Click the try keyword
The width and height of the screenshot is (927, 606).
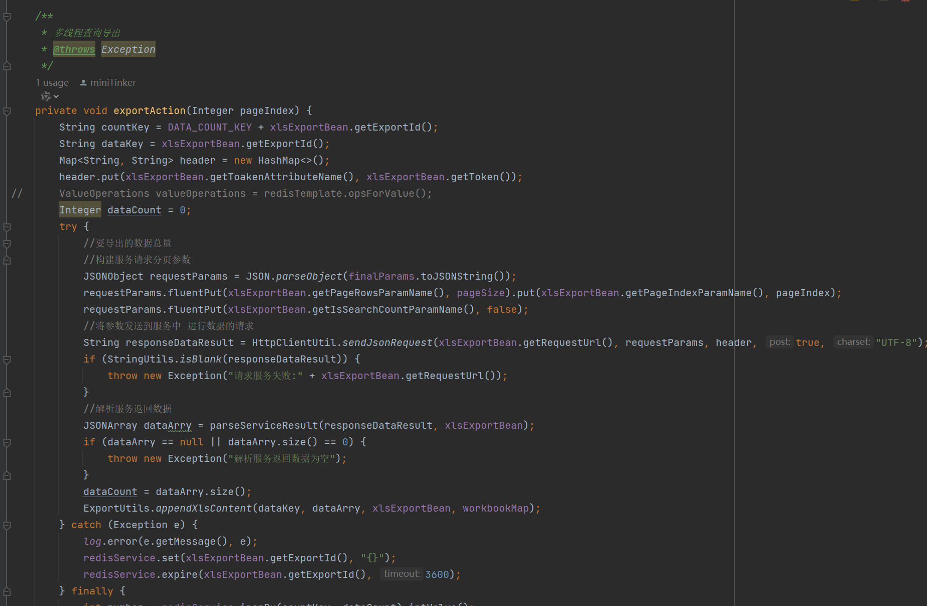(68, 226)
